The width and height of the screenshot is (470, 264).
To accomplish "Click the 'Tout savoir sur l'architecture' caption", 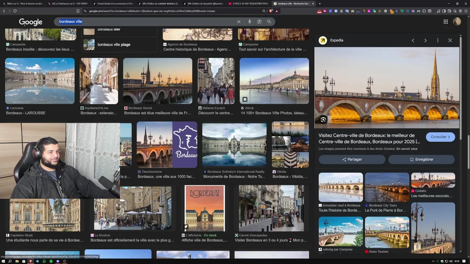I will click(272, 49).
